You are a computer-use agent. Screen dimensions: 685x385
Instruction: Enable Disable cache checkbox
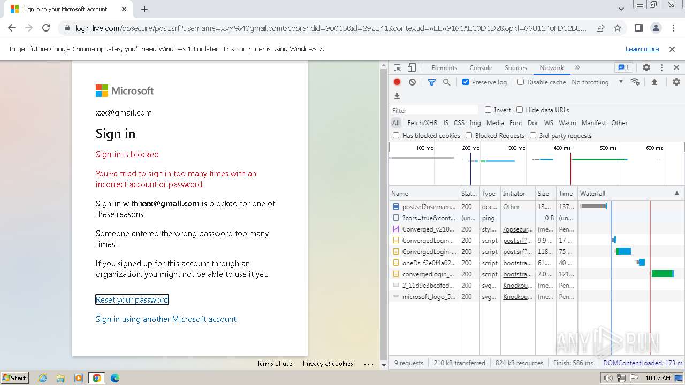pos(521,82)
